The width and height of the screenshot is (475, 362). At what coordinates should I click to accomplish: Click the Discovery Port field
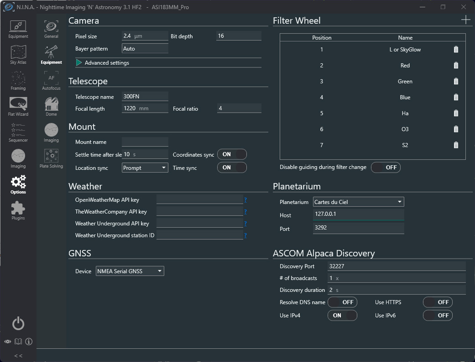pyautogui.click(x=397, y=266)
